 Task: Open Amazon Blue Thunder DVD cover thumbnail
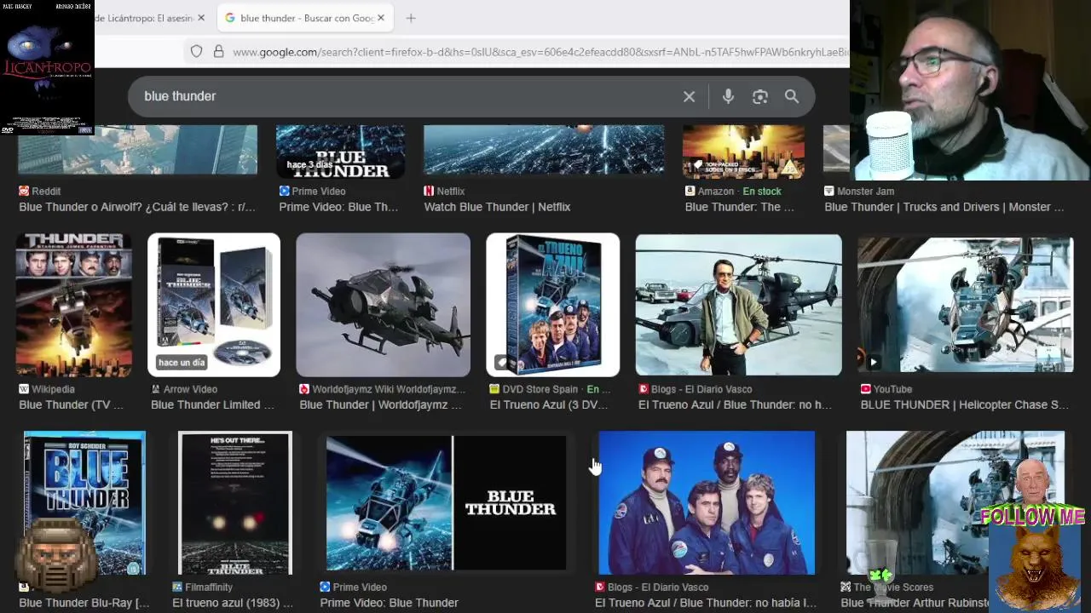(x=743, y=152)
